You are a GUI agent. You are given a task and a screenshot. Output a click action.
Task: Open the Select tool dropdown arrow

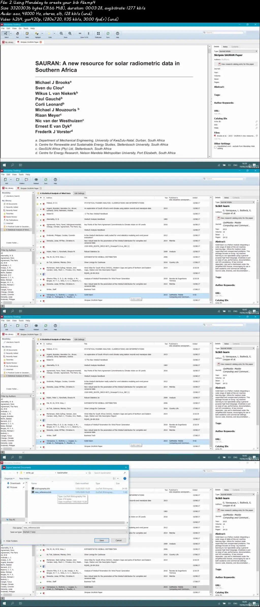point(11,33)
